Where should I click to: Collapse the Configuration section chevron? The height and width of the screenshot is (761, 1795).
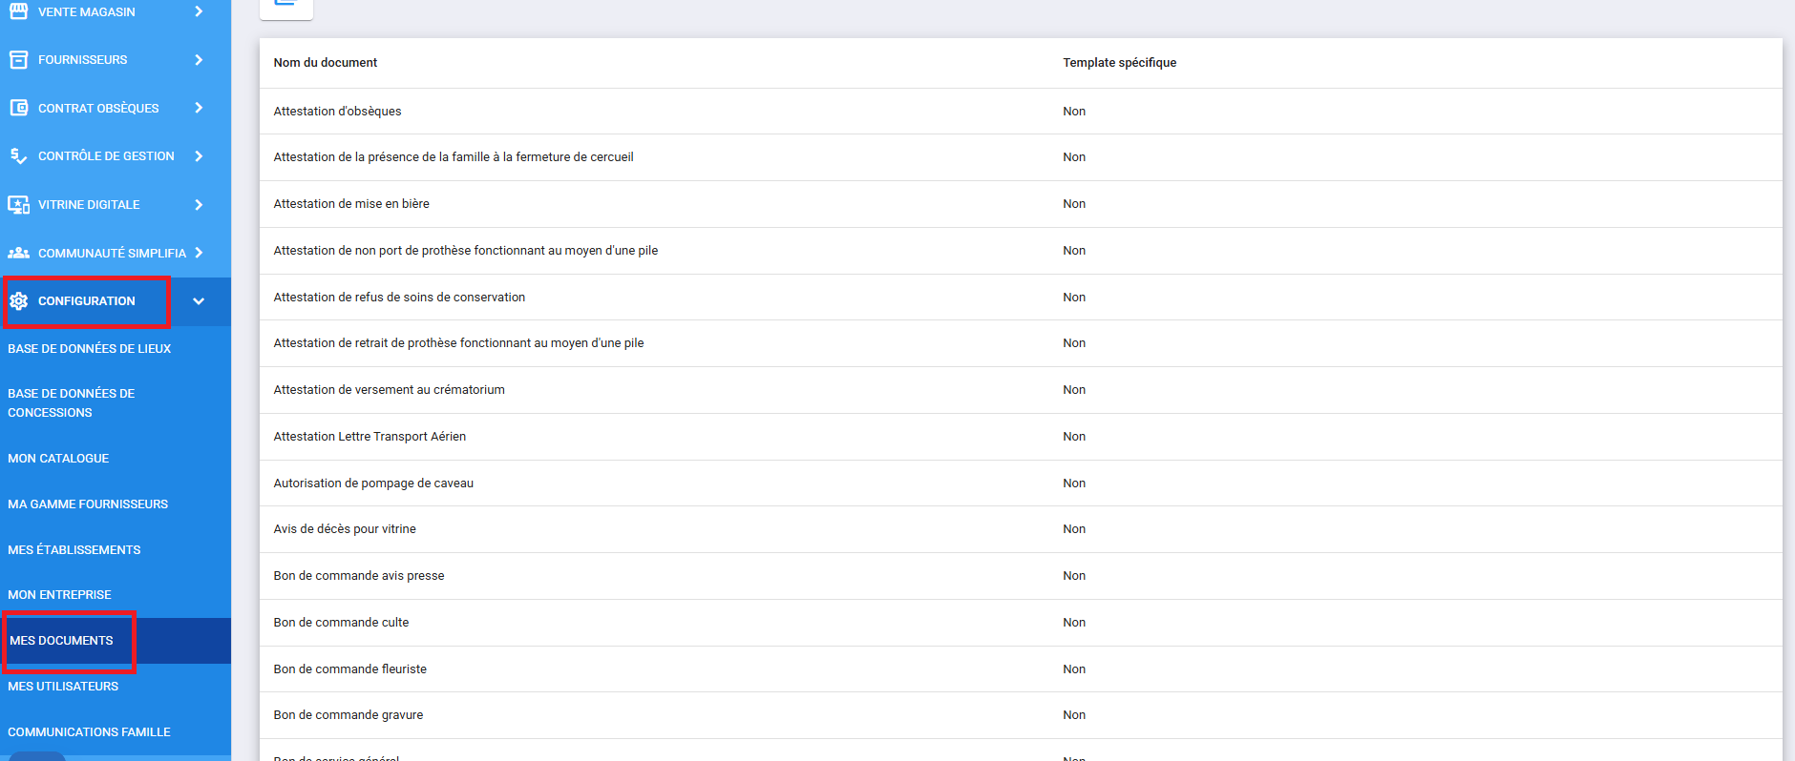[199, 301]
